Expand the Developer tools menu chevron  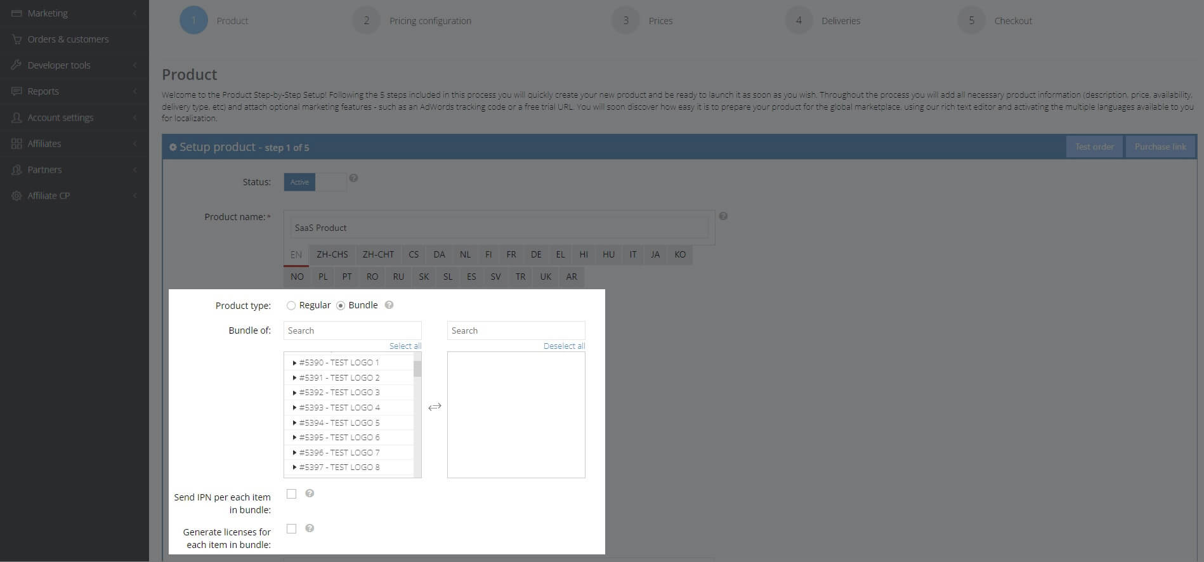pos(134,65)
